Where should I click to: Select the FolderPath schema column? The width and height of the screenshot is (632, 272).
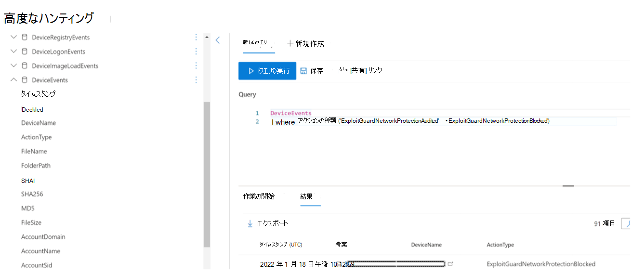[x=36, y=166]
